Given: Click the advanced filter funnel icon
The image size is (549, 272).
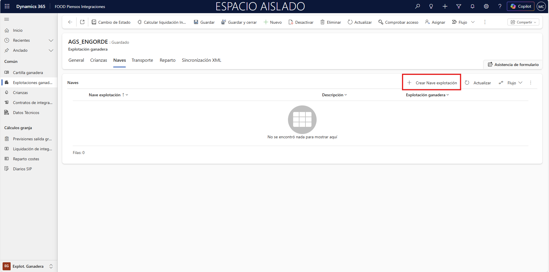Looking at the screenshot, I should click(x=459, y=6).
